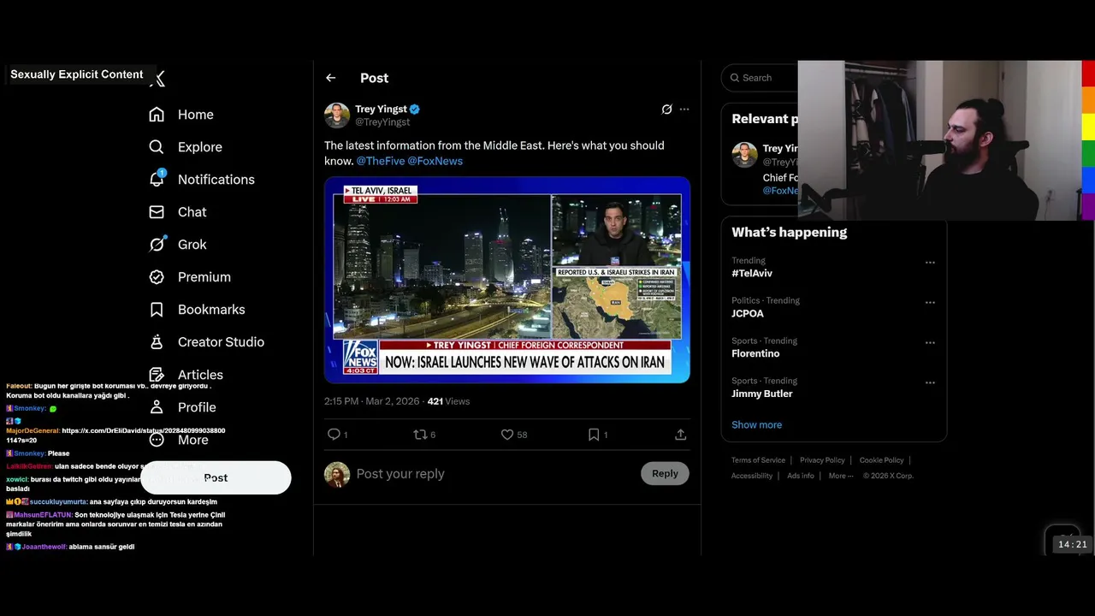The width and height of the screenshot is (1095, 616).
Task: Go back using the arrow icon
Action: pos(331,78)
